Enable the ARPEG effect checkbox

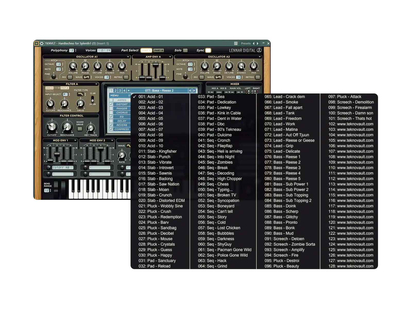(111, 100)
